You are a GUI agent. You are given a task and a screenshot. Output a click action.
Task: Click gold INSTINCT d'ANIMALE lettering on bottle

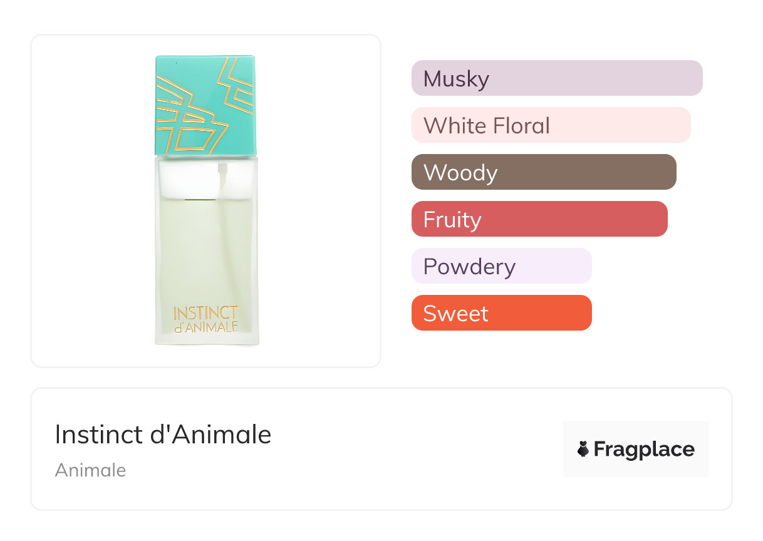205,319
